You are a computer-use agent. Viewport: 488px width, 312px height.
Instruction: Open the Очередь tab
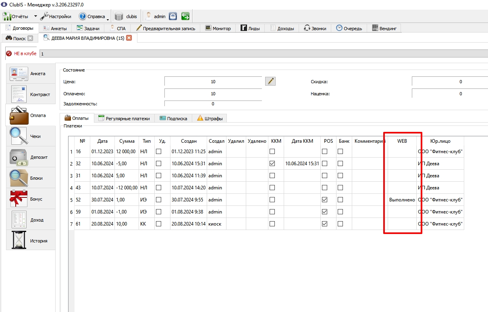(x=349, y=29)
